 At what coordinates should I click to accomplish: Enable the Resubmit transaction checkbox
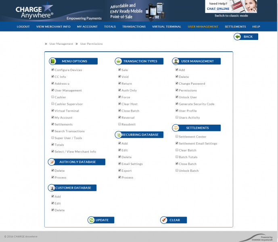click(x=120, y=124)
